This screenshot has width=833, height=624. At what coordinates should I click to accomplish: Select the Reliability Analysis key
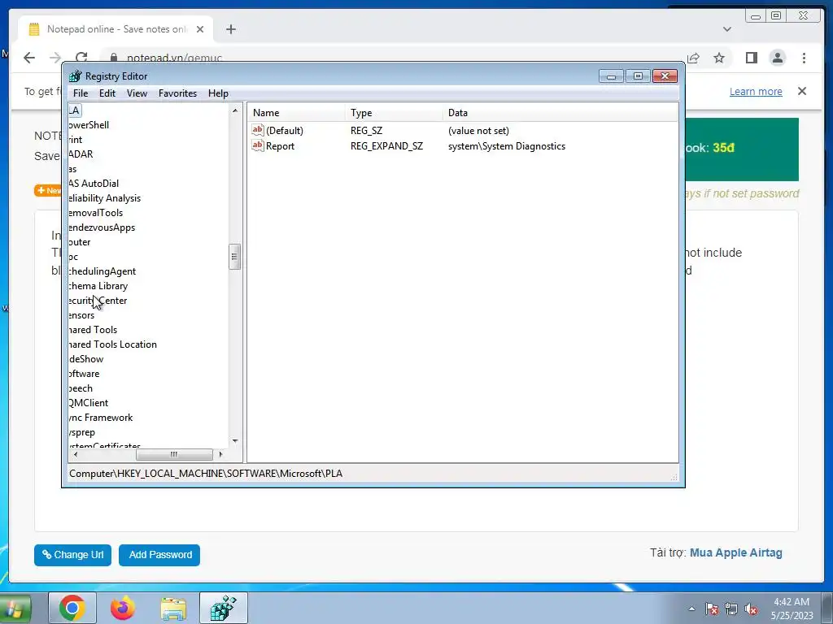tap(105, 198)
